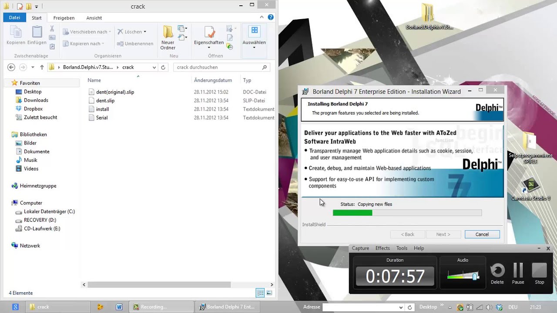Open Camtasia Studio 8 desktop shortcut

530,190
